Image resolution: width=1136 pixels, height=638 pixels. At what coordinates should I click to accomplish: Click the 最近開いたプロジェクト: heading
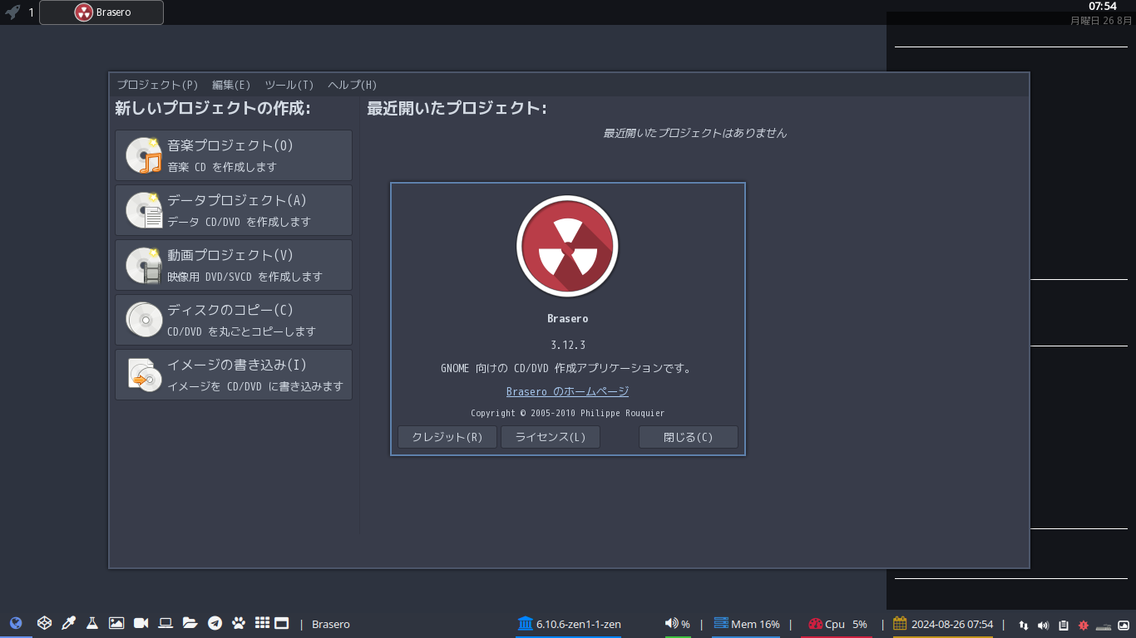pyautogui.click(x=457, y=108)
